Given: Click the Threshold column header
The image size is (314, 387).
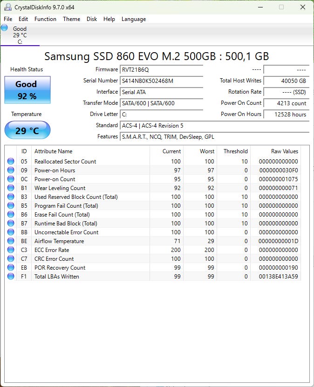Looking at the screenshot, I should click(233, 151).
